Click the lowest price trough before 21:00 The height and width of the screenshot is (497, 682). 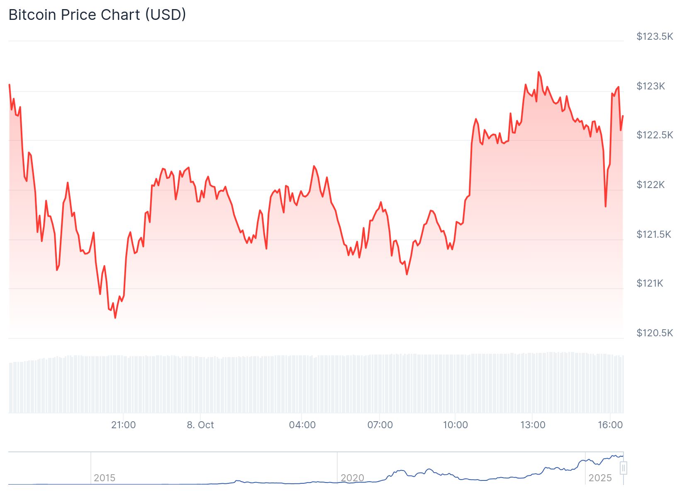click(115, 318)
